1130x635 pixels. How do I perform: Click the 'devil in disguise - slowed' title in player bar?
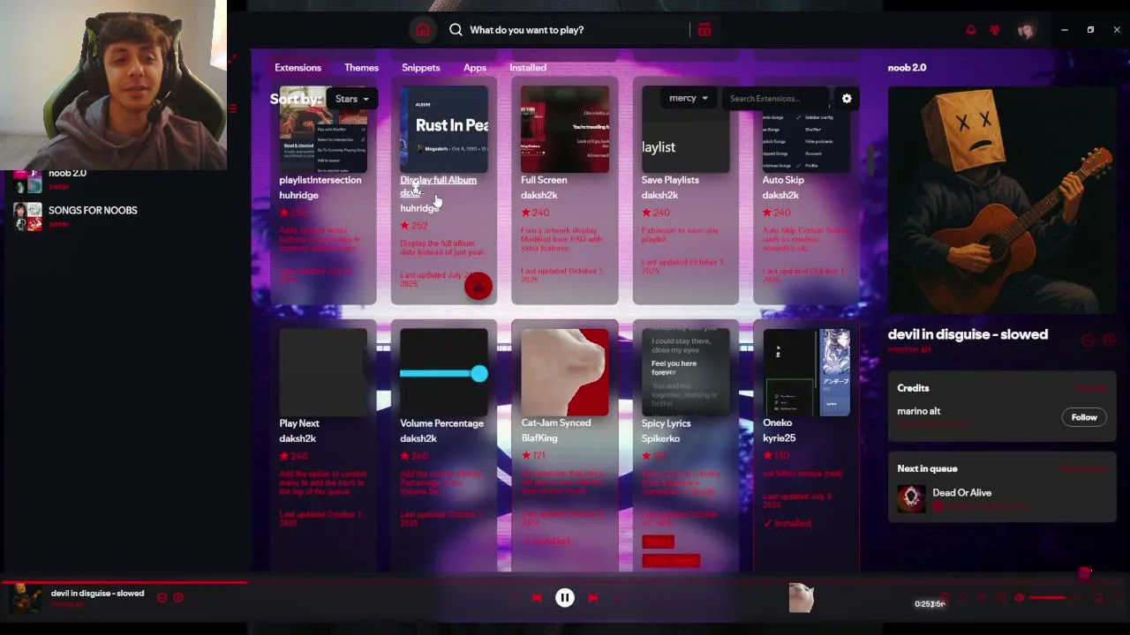[97, 594]
